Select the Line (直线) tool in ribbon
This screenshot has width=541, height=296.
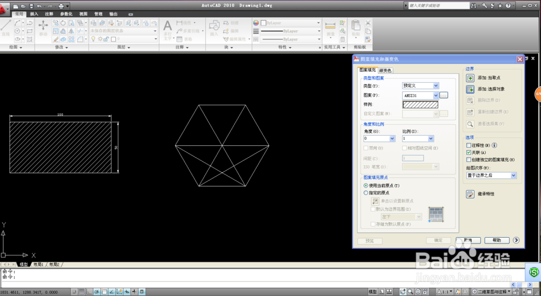6,27
